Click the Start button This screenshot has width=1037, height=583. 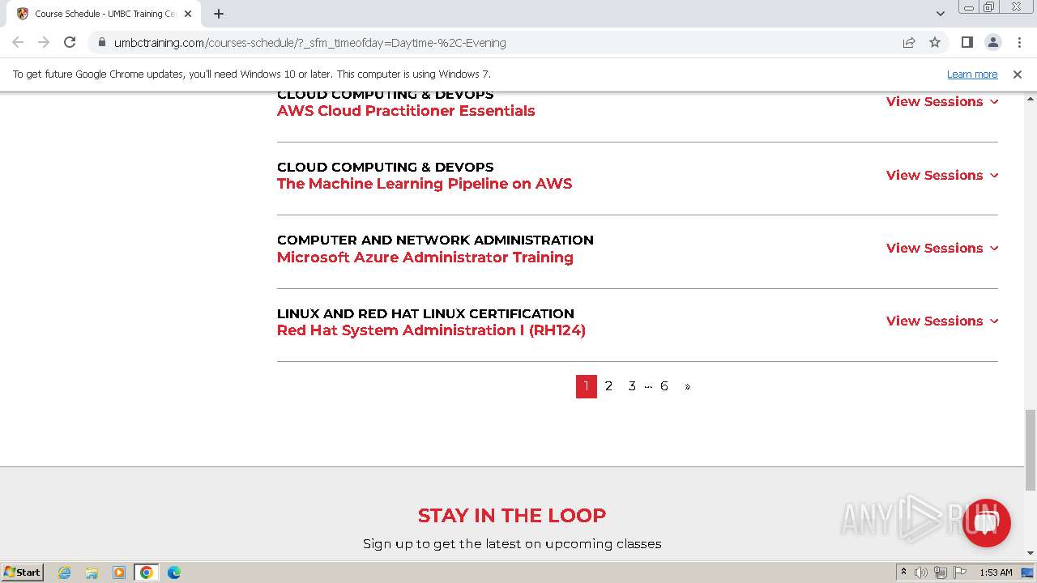point(23,572)
